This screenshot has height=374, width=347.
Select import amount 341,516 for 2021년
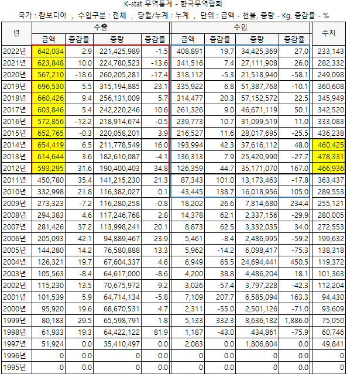coord(188,63)
